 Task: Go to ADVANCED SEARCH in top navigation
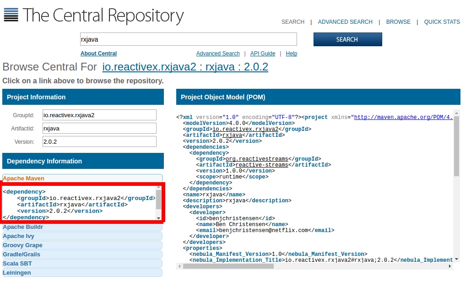(345, 22)
